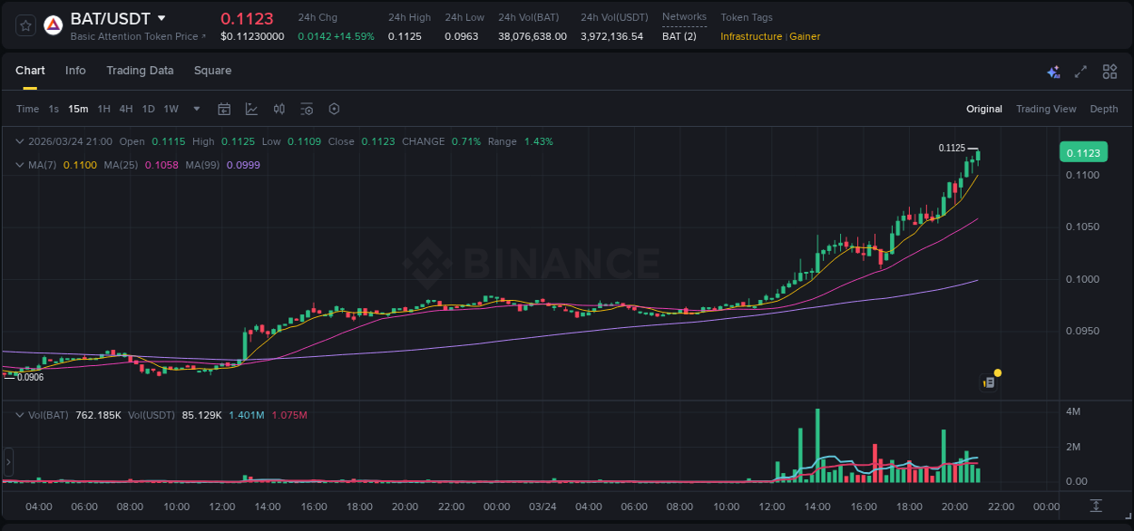Click the Vol(BAT) label

click(48, 415)
